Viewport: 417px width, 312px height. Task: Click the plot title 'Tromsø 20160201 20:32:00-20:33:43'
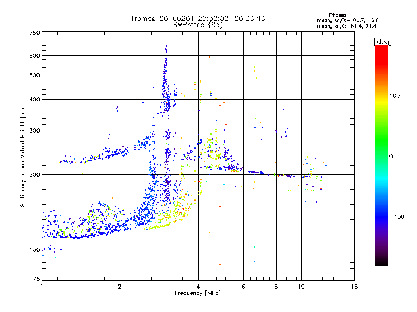click(x=198, y=18)
